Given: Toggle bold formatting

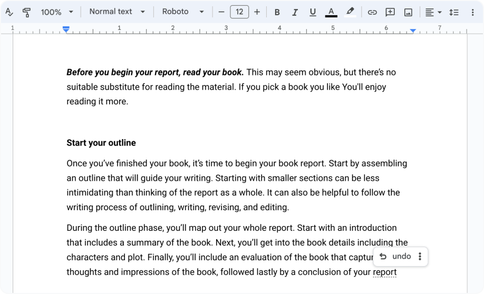Looking at the screenshot, I should [x=277, y=12].
